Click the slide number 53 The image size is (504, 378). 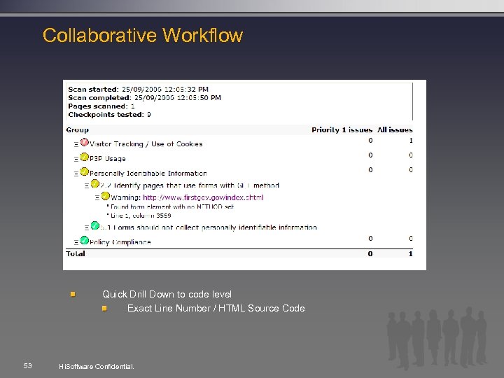tap(27, 366)
